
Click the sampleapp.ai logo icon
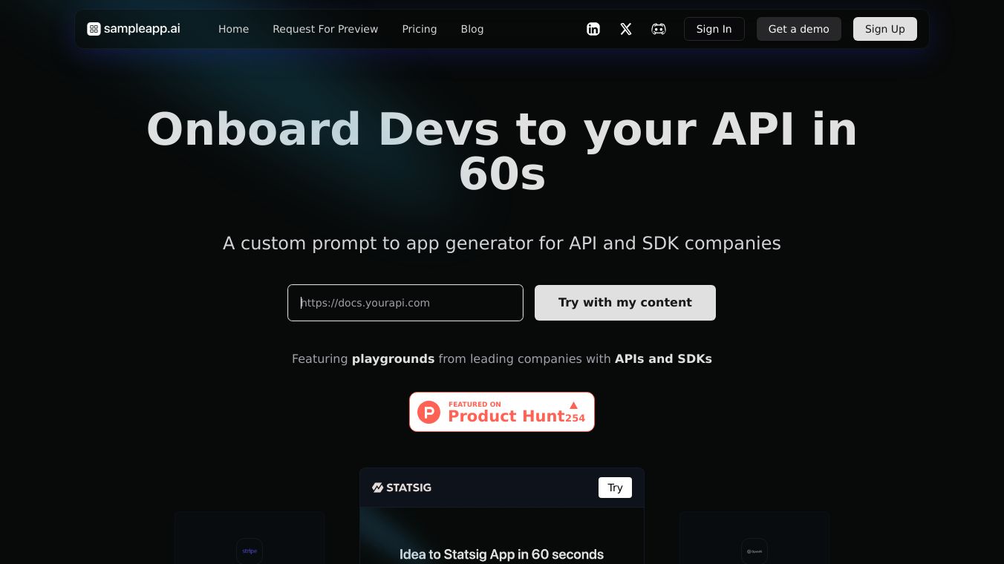point(94,29)
